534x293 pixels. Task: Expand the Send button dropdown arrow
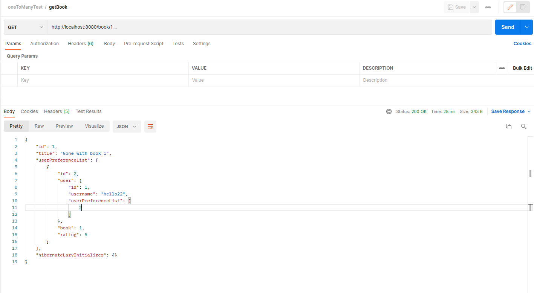(x=526, y=27)
